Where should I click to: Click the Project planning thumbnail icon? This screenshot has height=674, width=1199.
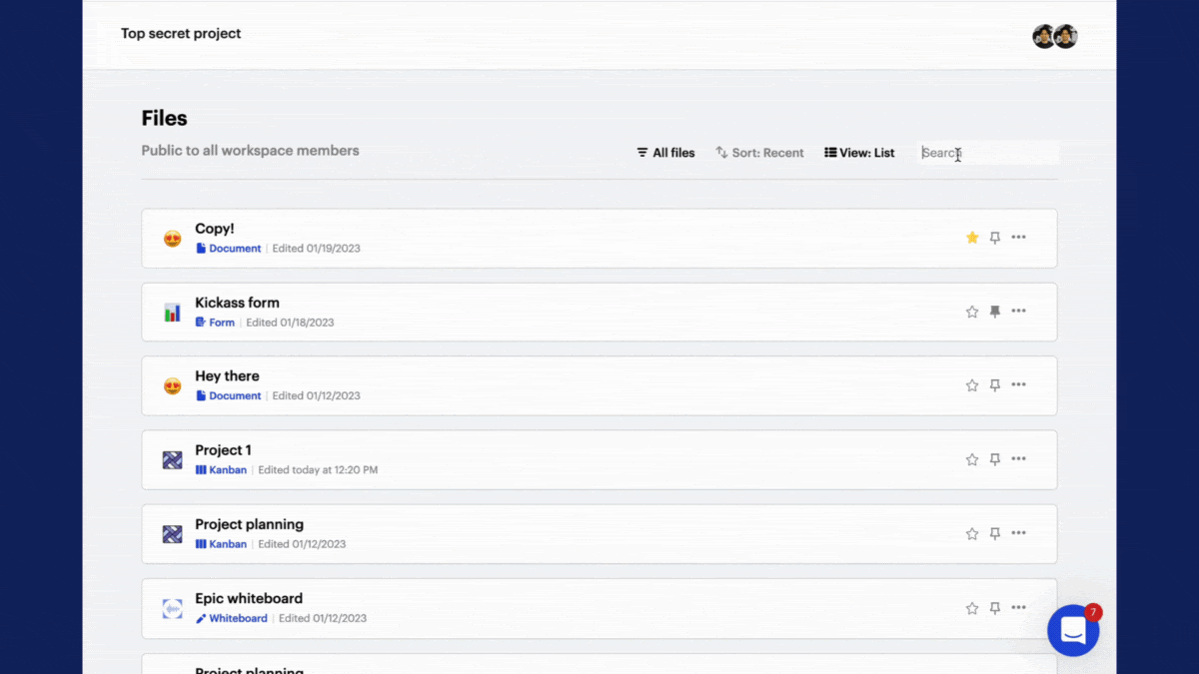coord(173,534)
